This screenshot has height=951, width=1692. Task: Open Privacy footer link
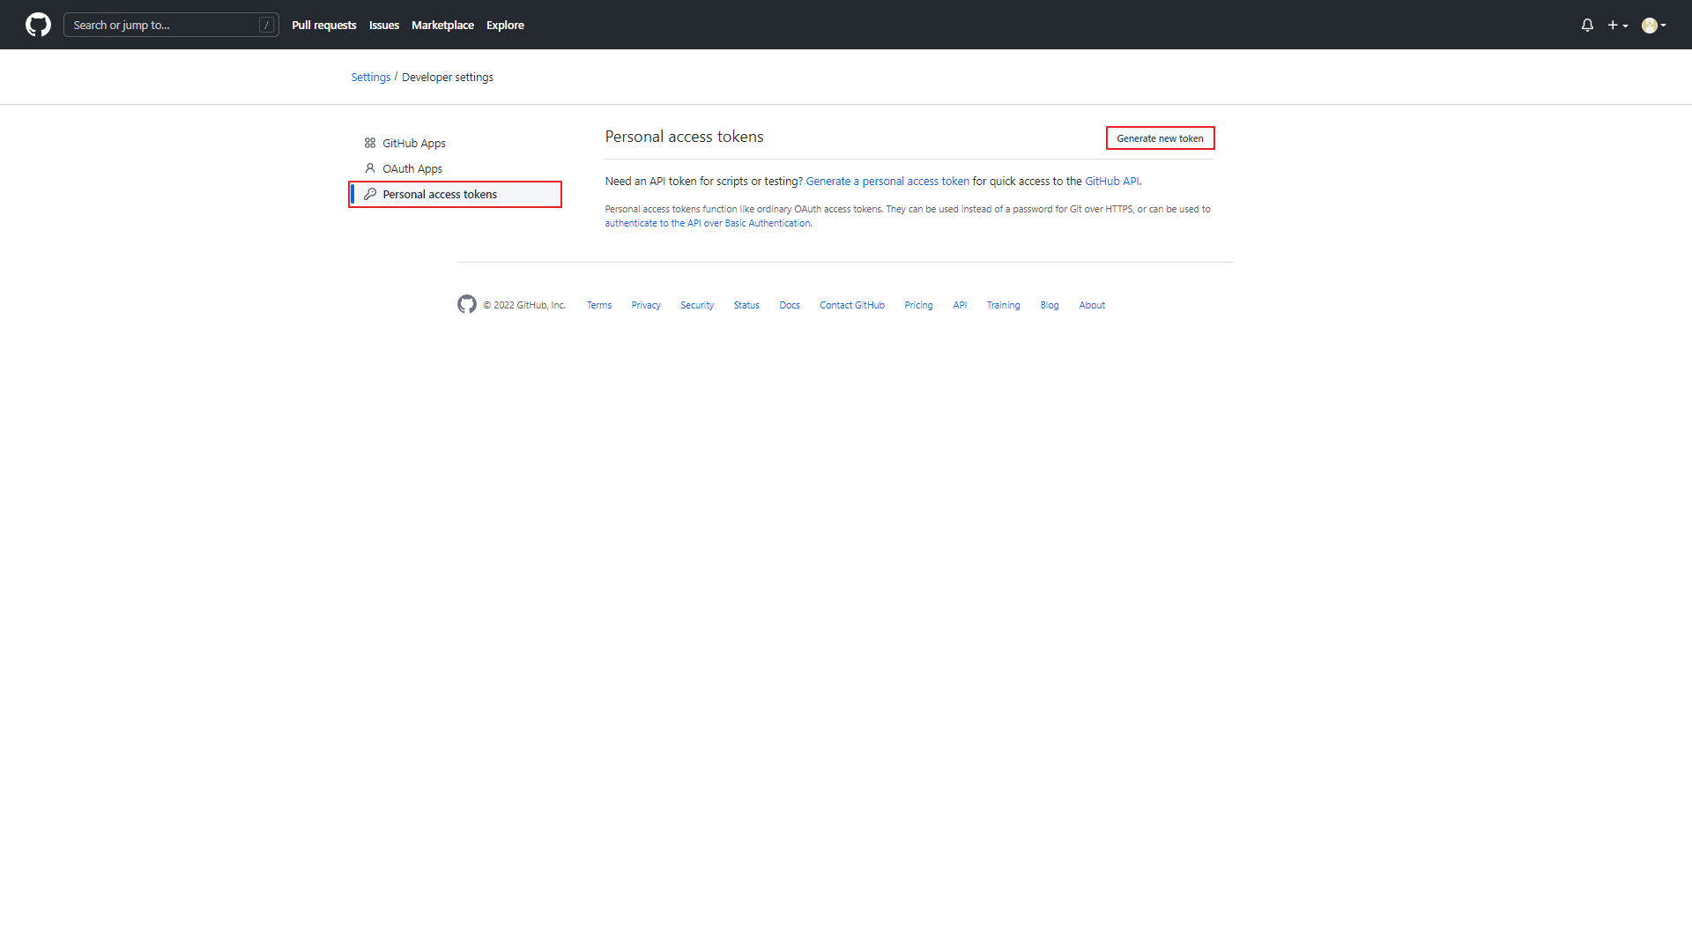click(x=646, y=305)
